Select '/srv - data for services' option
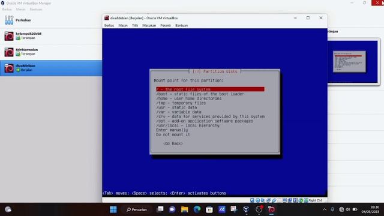Viewport: 384px width, 216px height. tap(210, 116)
